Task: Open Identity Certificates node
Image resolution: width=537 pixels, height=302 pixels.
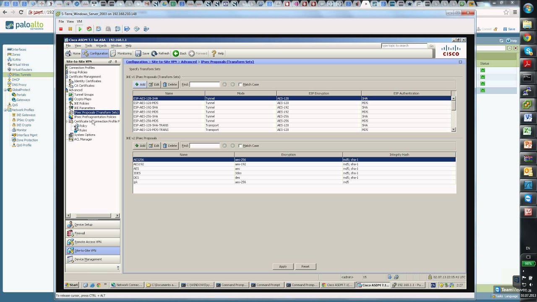Action: [87, 81]
